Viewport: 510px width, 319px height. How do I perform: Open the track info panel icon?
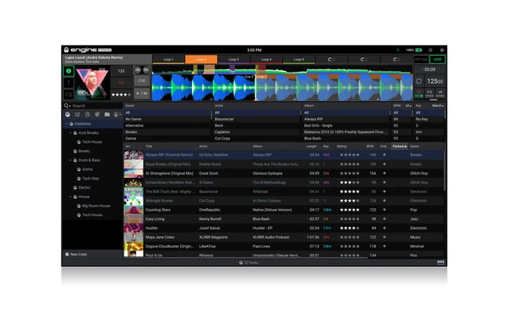point(69,71)
